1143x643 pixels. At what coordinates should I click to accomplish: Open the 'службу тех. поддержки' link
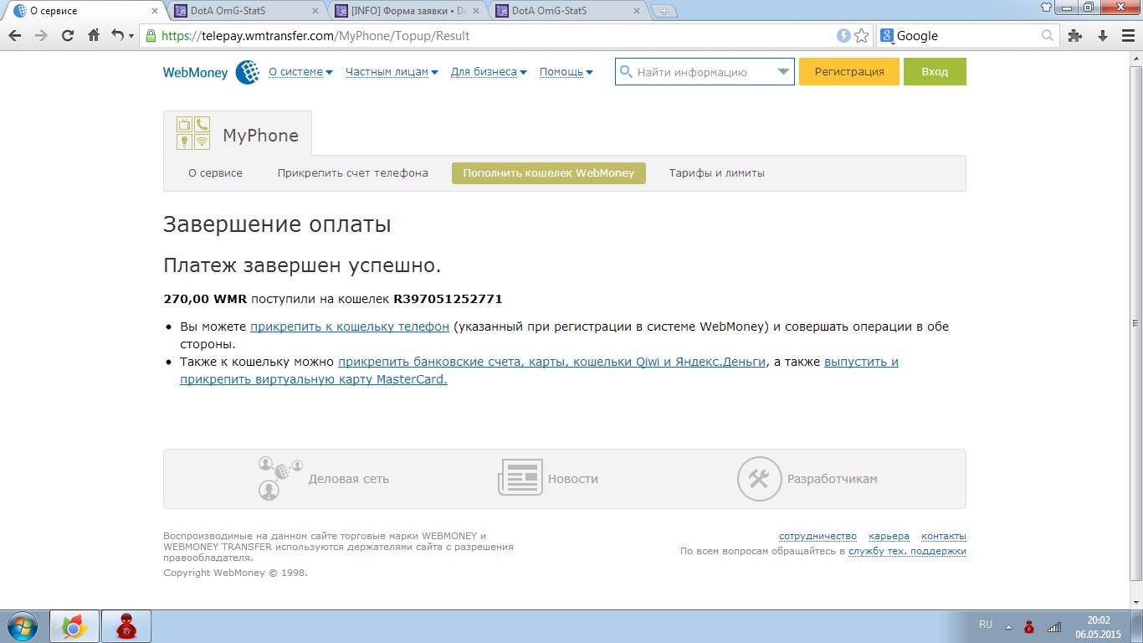pyautogui.click(x=907, y=551)
